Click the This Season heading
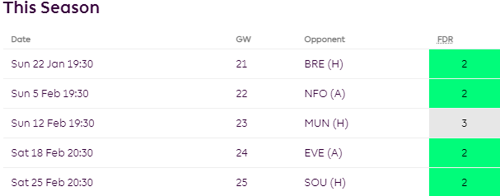Viewport: 500px width, 196px height. coord(52,7)
